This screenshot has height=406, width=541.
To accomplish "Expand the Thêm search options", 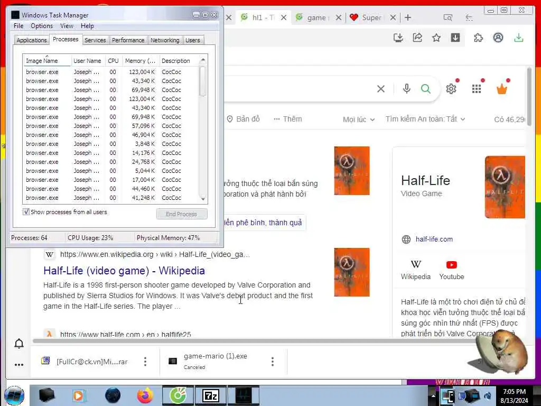I will 287,119.
